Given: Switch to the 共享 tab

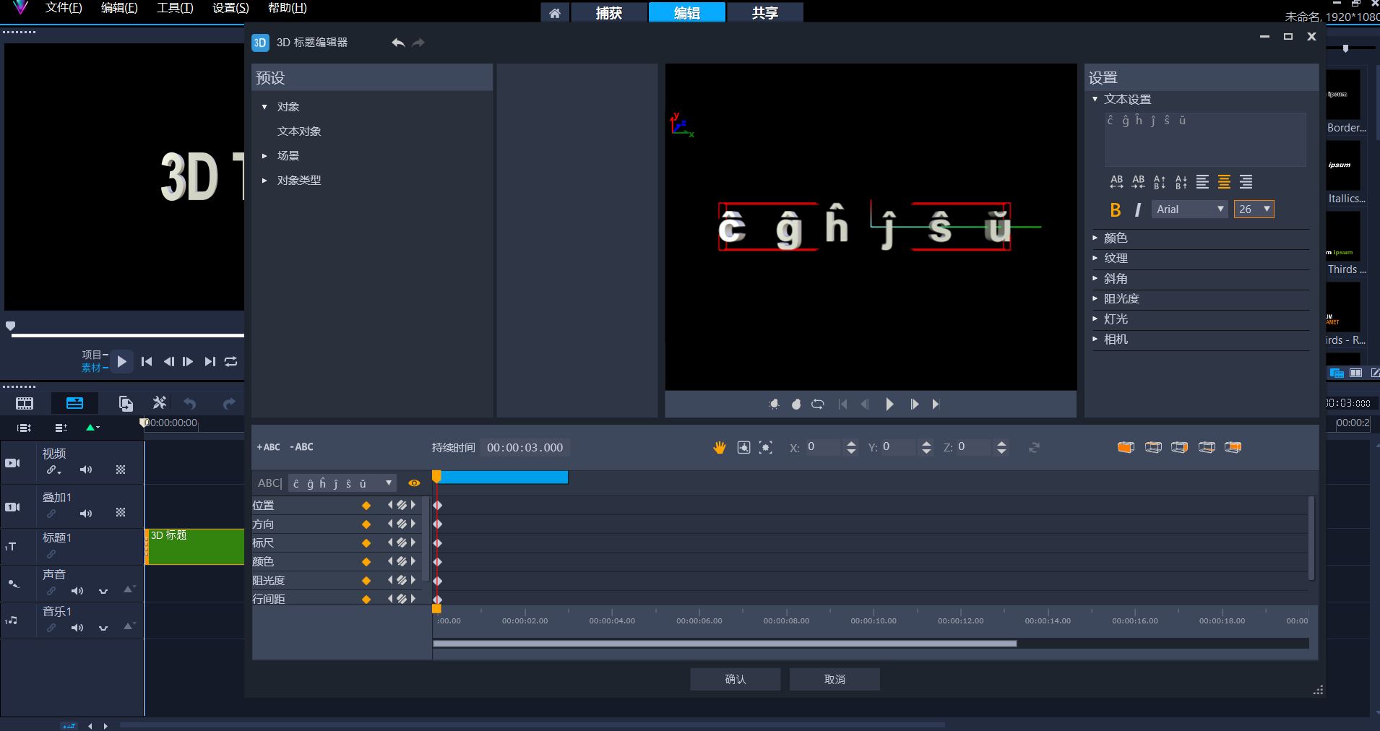Looking at the screenshot, I should click(764, 13).
